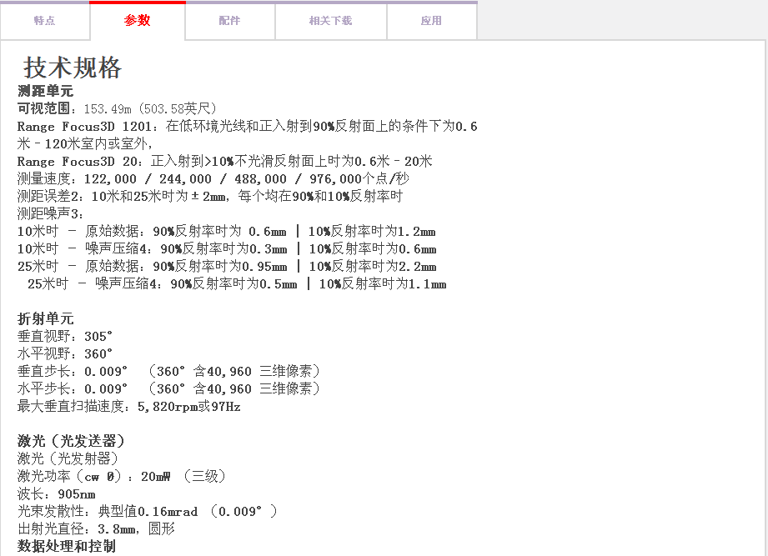This screenshot has height=556, width=768.
Task: Click the 测量速度 specification line
Action: pos(213,178)
